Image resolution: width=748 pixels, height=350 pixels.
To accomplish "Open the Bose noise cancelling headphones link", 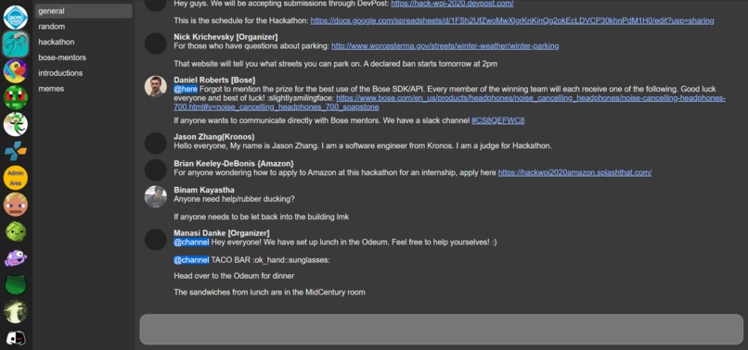I will [x=450, y=103].
